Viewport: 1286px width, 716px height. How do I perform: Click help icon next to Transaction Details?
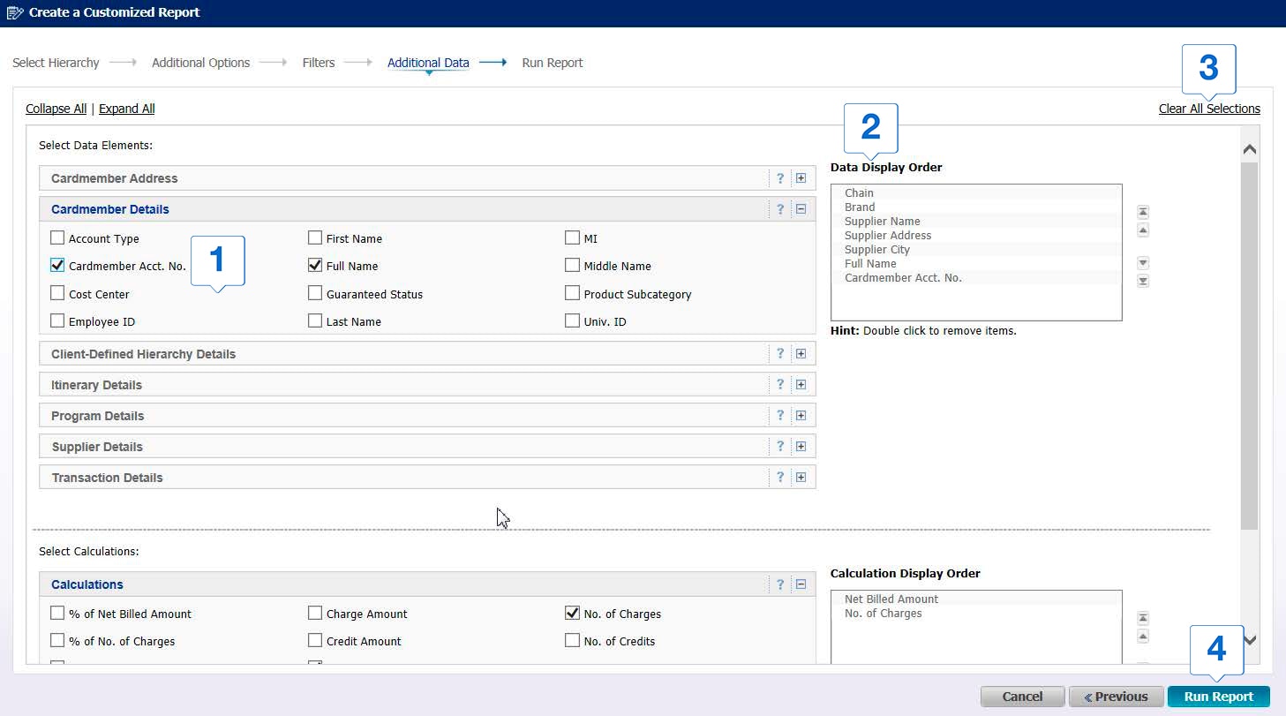point(779,477)
